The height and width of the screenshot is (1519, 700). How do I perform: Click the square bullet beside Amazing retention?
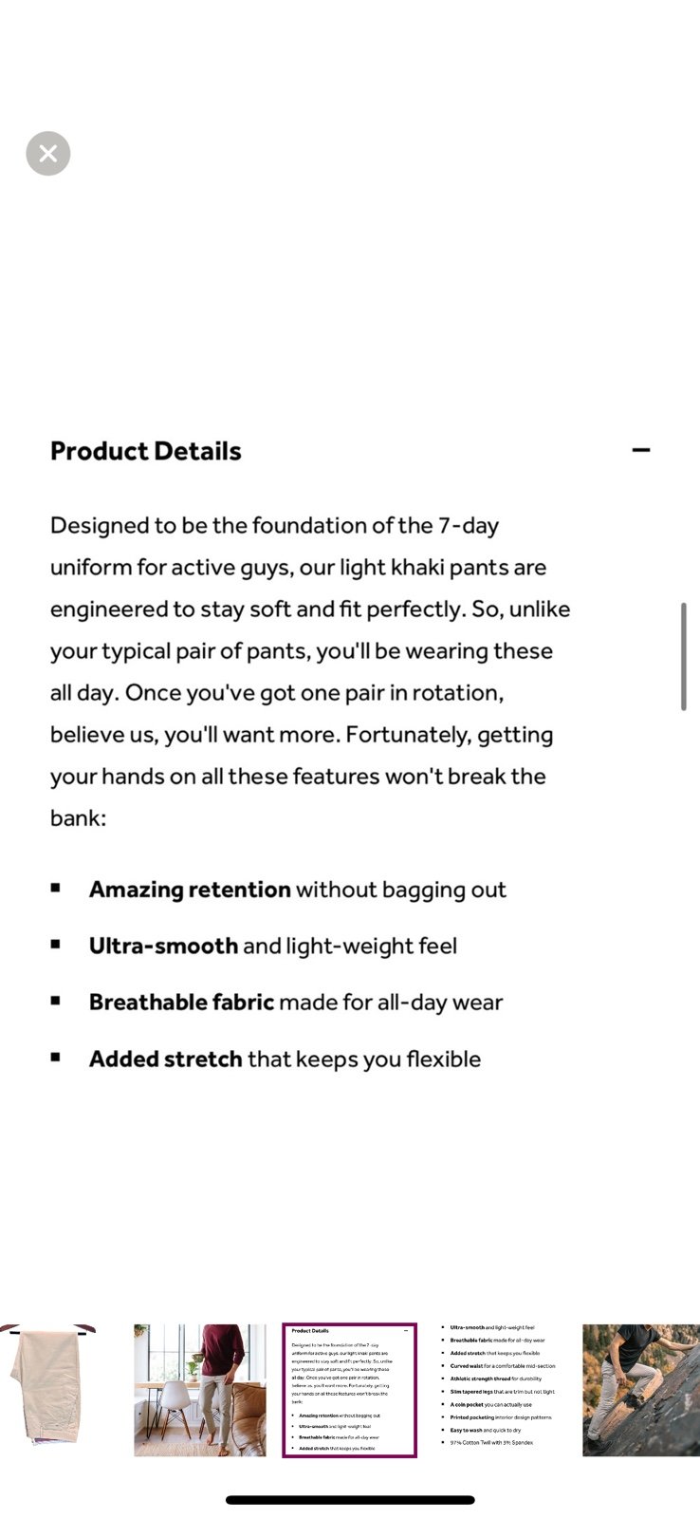pos(56,888)
